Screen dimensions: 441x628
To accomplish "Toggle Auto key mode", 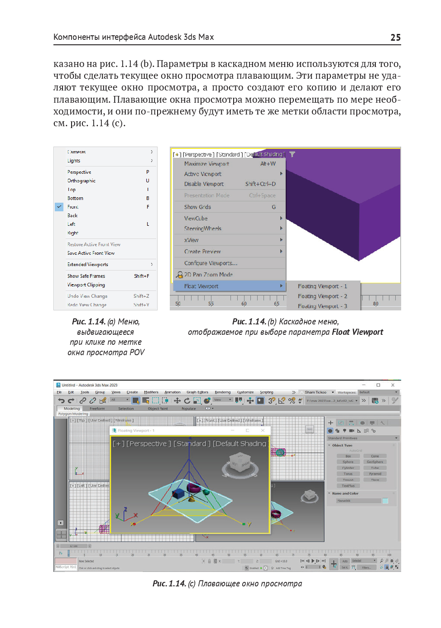I will point(345,561).
